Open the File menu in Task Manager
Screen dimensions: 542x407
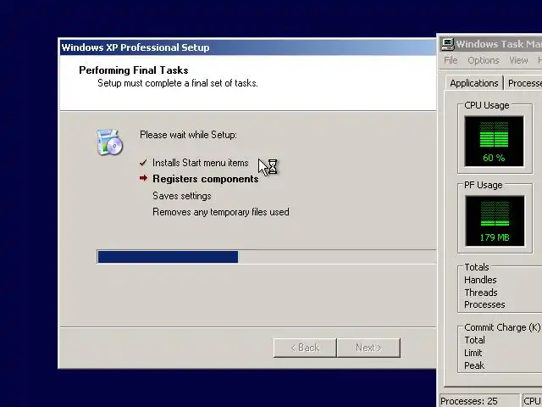tap(451, 60)
